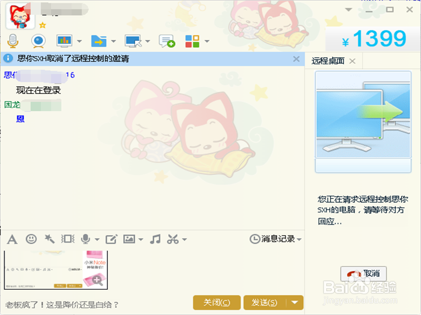Open the apps panel with the colored-squares icon
This screenshot has width=421, height=315.
[193, 40]
